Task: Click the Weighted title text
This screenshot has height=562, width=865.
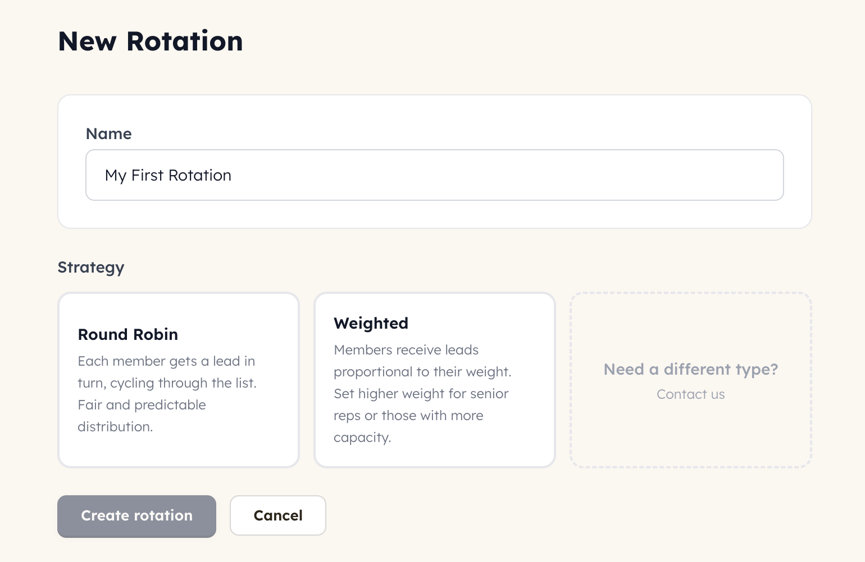Action: click(x=371, y=323)
